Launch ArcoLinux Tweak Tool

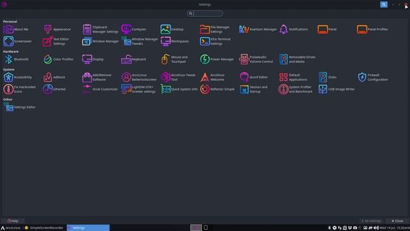tap(178, 77)
